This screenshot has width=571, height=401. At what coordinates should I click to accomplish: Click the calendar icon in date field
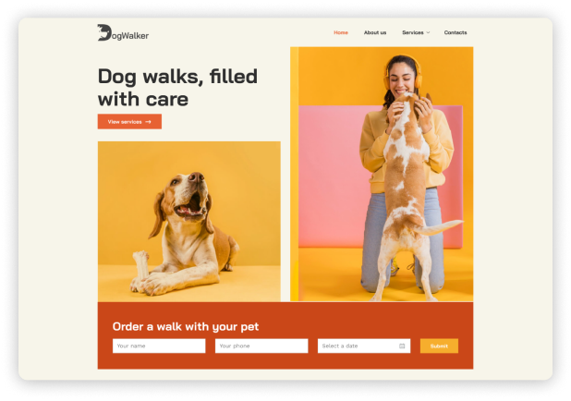[402, 346]
